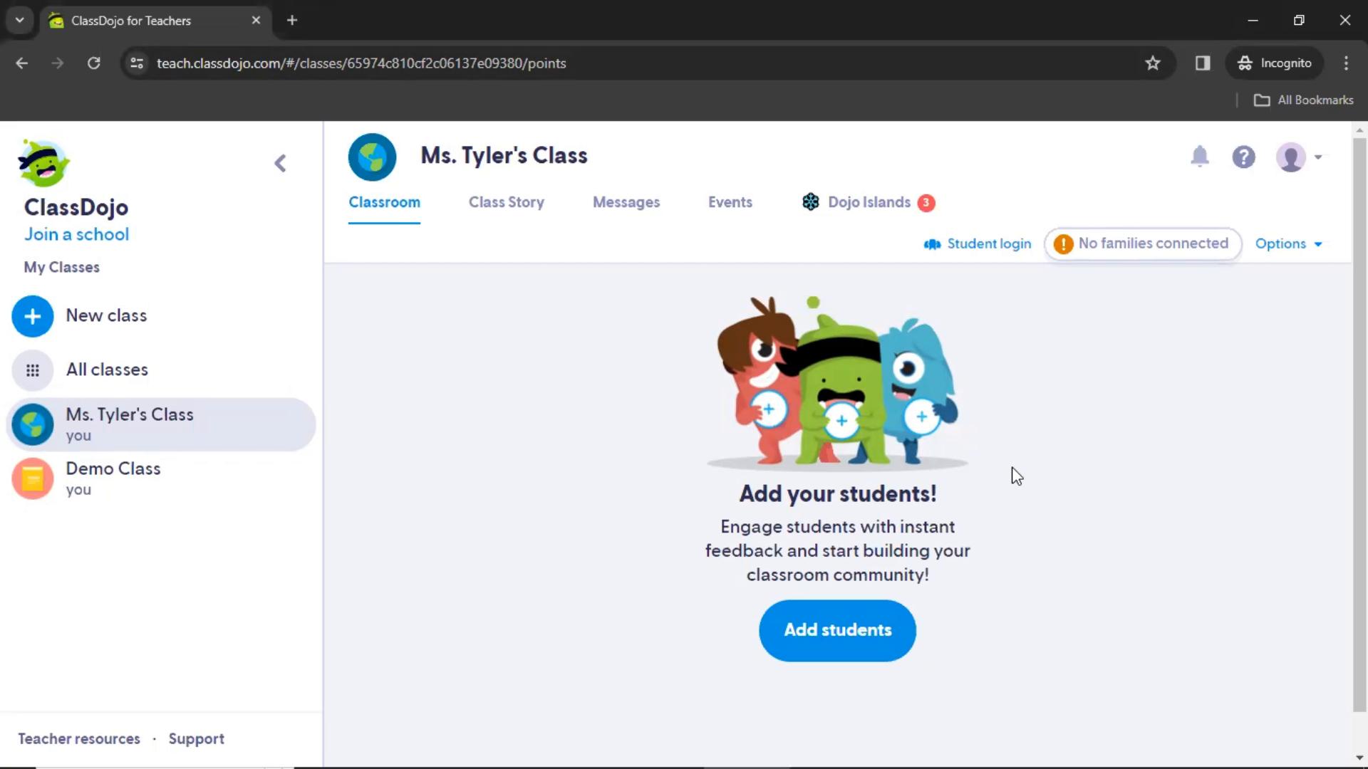The image size is (1368, 769).
Task: Click the Student login icon button
Action: 932,244
